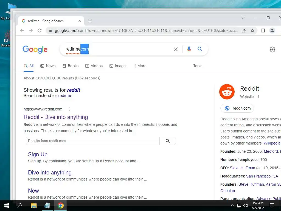Image resolution: width=281 pixels, height=211 pixels.
Task: Click the notepad-like app icon in taskbar
Action: click(x=47, y=206)
